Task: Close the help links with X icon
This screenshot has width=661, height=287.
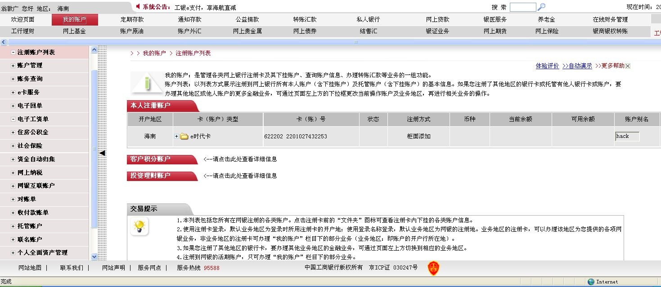Action: coord(628,66)
